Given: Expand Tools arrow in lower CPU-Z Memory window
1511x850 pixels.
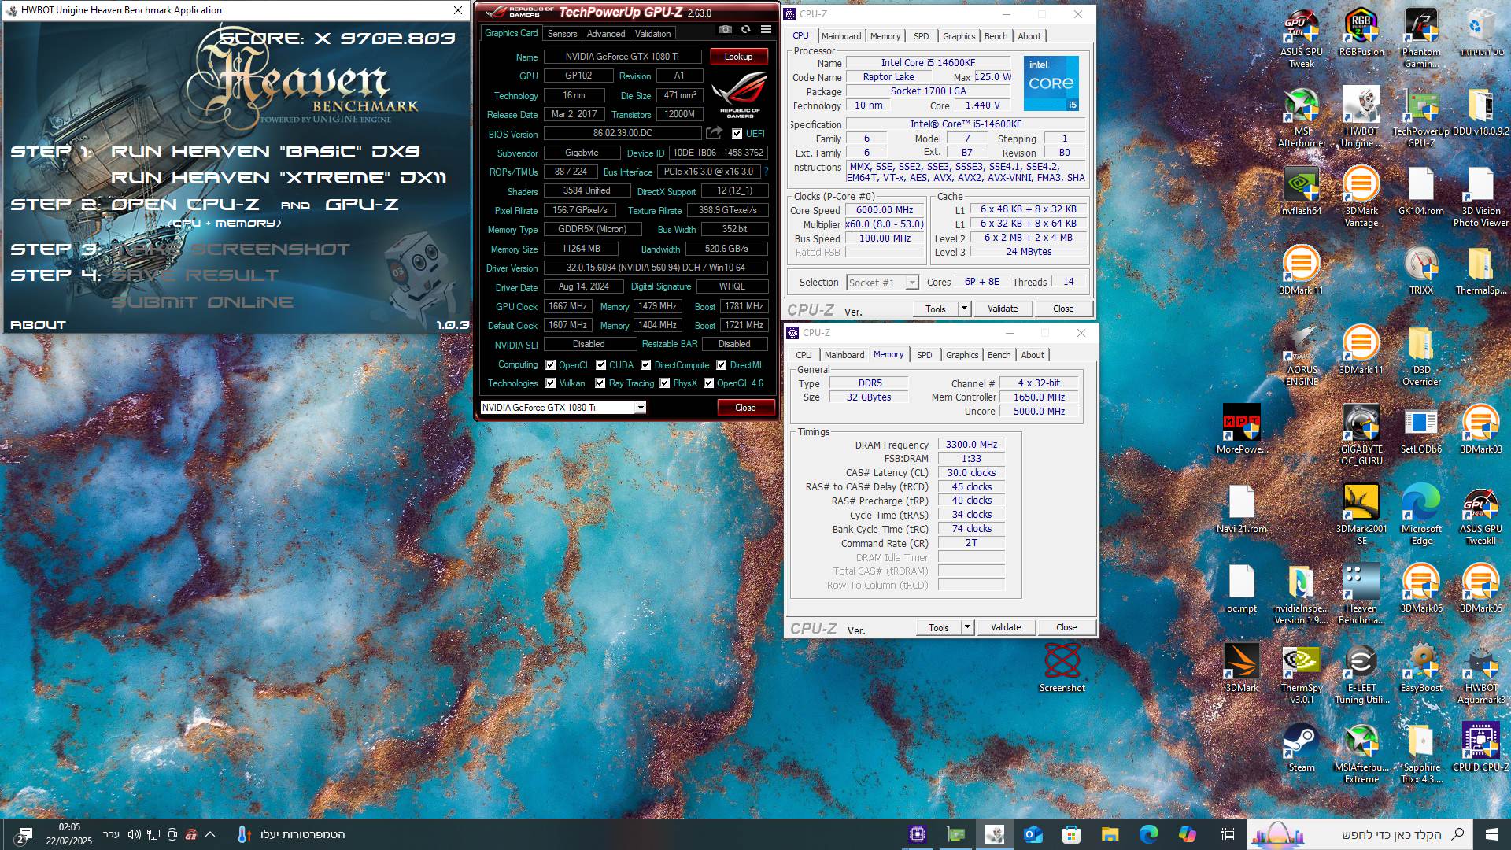Looking at the screenshot, I should pos(967,627).
